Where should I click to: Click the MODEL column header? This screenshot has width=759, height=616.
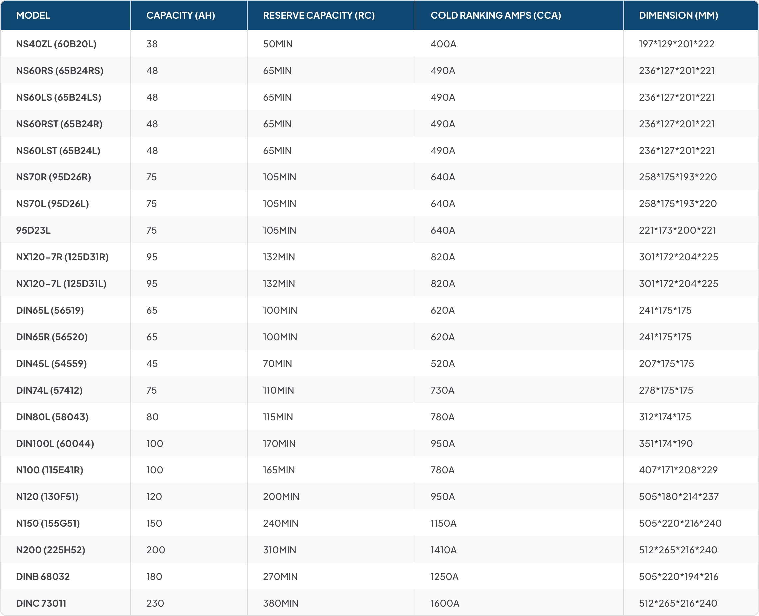click(x=33, y=15)
